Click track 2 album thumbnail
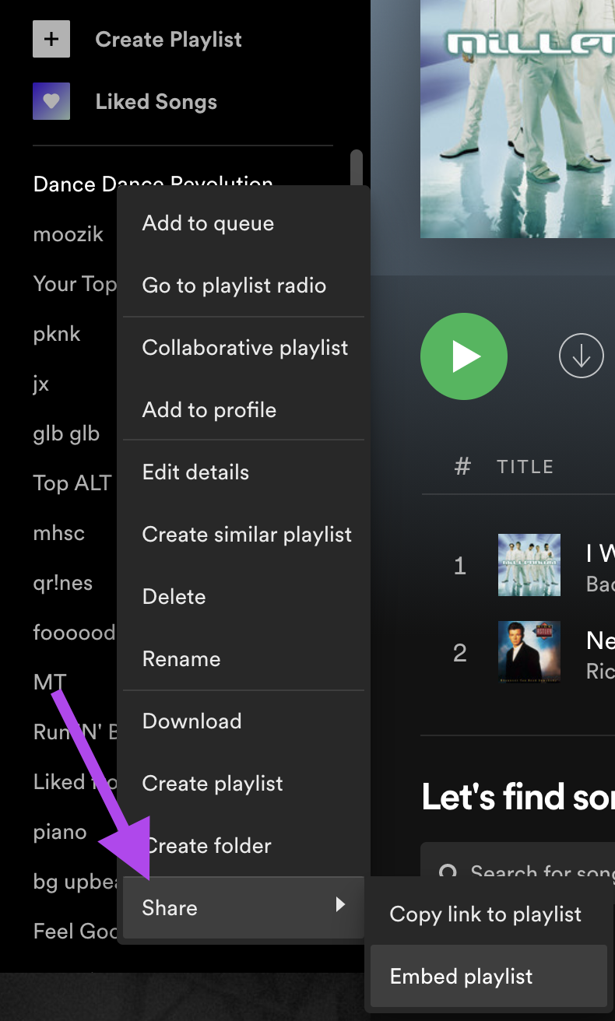This screenshot has height=1021, width=615. [x=529, y=651]
